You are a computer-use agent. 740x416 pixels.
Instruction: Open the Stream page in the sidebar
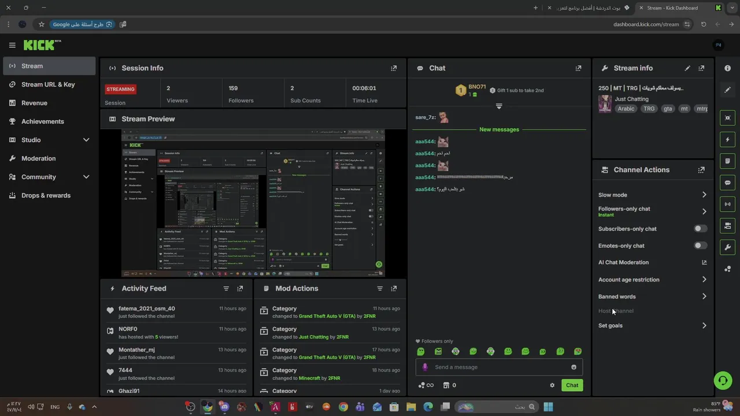[49, 66]
